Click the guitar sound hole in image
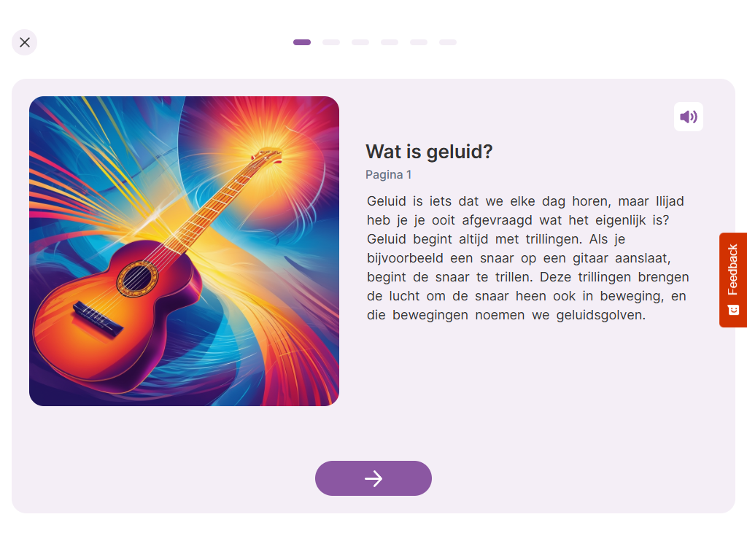747x560 pixels. click(138, 279)
